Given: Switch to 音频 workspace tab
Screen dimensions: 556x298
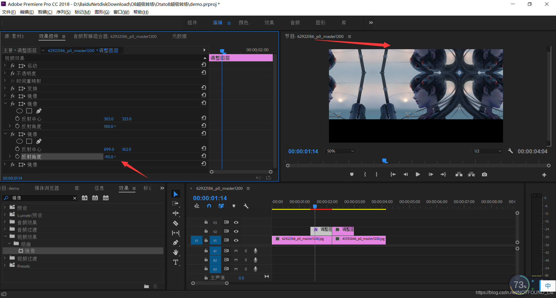Looking at the screenshot, I should click(295, 23).
